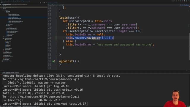Image resolution: width=190 pixels, height=107 pixels.
Task: Collapse the login folder arrow
Action: [5, 13]
